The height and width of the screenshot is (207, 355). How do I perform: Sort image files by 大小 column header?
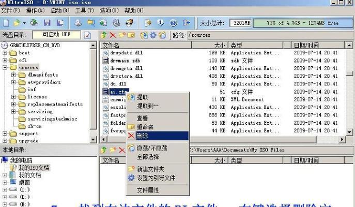pos(210,46)
